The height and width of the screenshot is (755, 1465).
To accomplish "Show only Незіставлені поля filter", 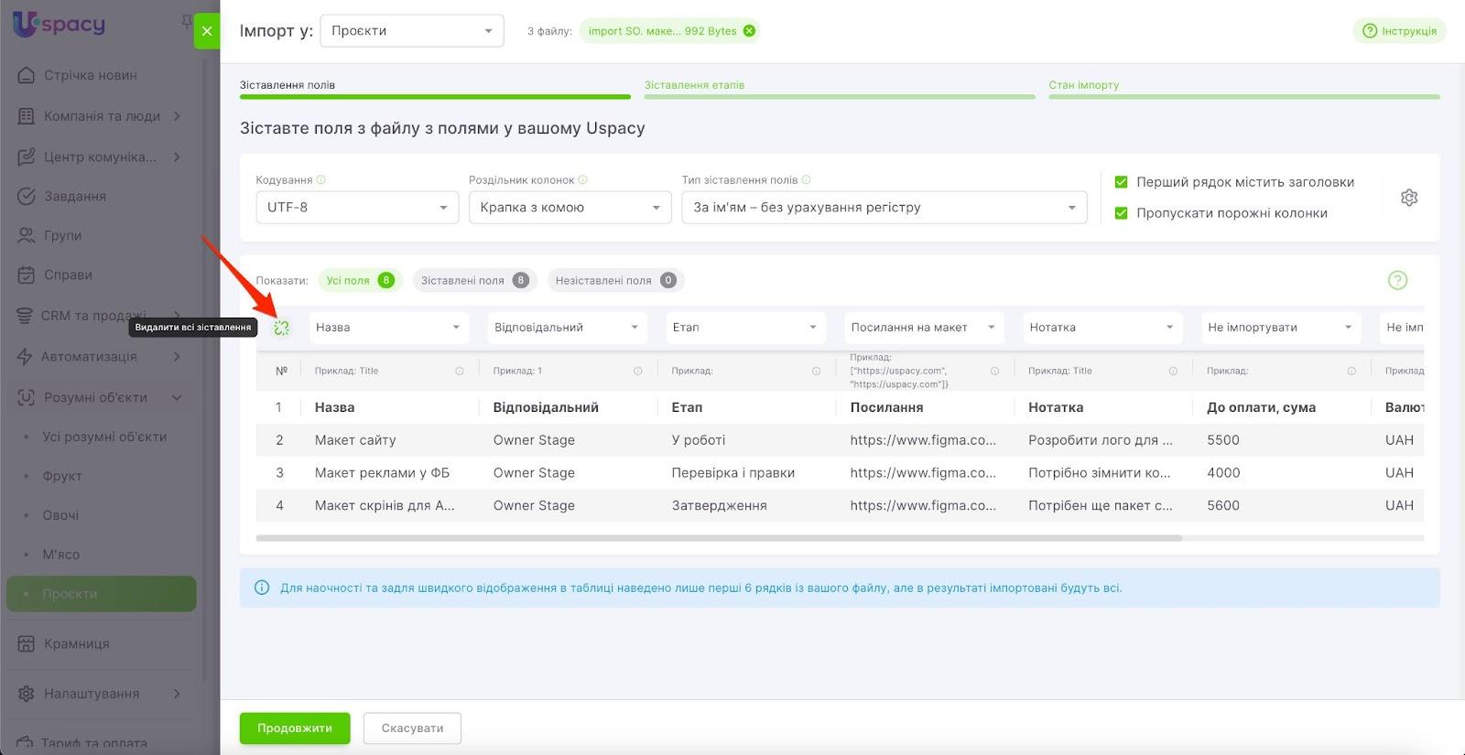I will (x=614, y=281).
